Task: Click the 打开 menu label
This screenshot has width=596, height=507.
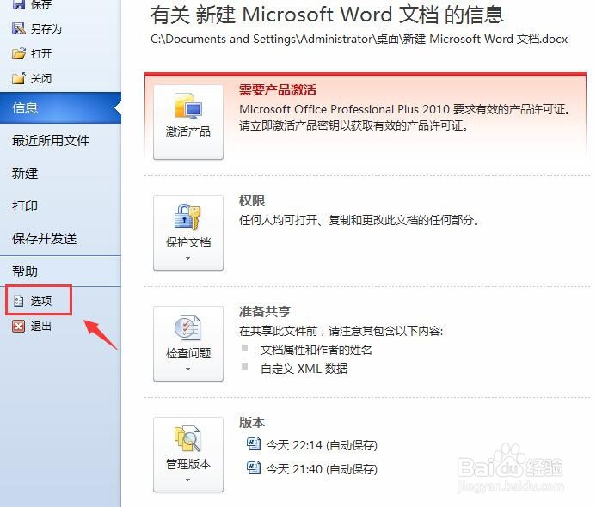Action: [x=41, y=54]
